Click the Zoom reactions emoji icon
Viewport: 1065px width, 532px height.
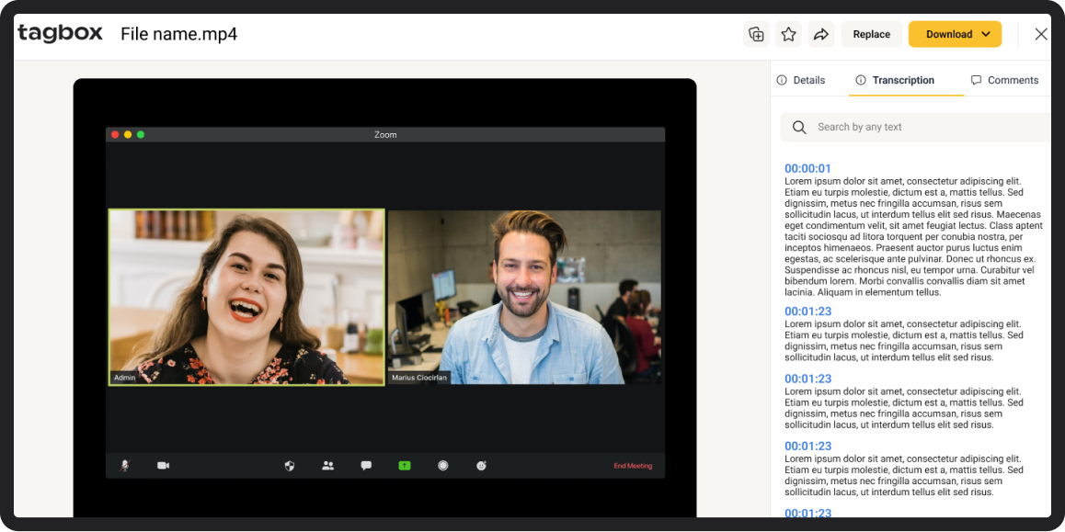pyautogui.click(x=481, y=466)
